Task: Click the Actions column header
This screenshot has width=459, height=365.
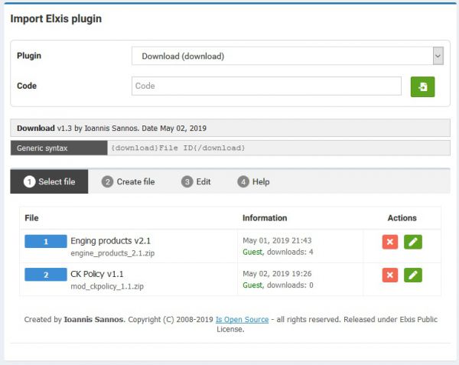Action: click(x=402, y=218)
